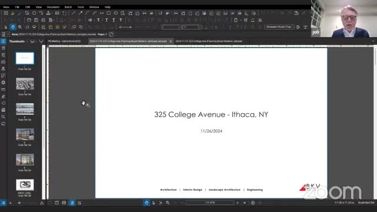The image size is (377, 212).
Task: Select the Length measurement tool
Action: coord(176,13)
